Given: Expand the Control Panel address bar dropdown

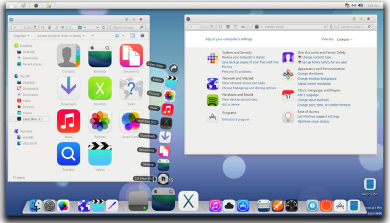Looking at the screenshot, I should coord(325,27).
